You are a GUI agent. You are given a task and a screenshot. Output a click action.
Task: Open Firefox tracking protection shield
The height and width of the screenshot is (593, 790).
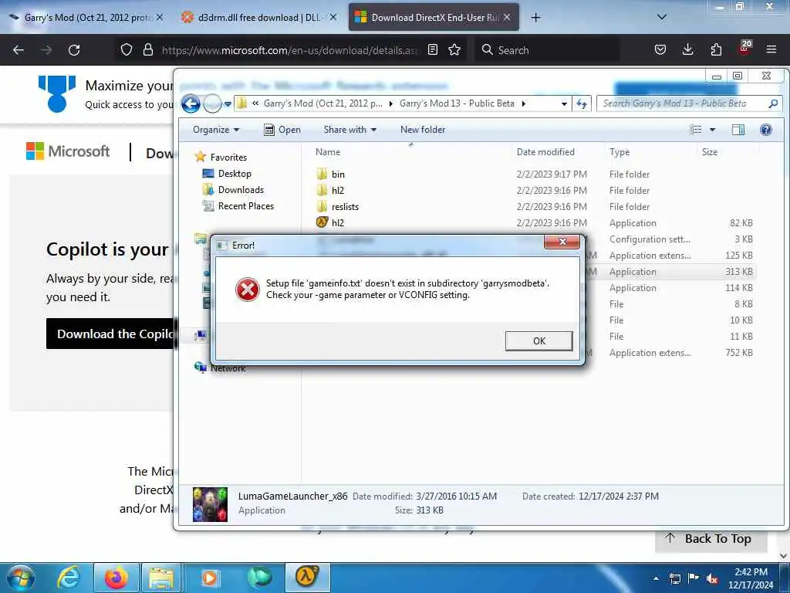click(127, 49)
